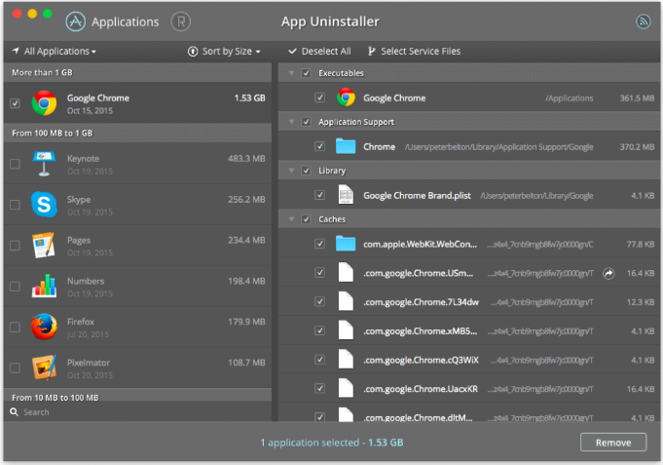Click the Applications tab label
This screenshot has width=663, height=465.
coord(126,22)
